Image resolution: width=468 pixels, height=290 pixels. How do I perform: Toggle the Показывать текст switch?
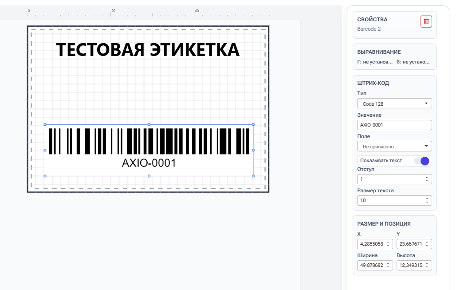click(421, 161)
